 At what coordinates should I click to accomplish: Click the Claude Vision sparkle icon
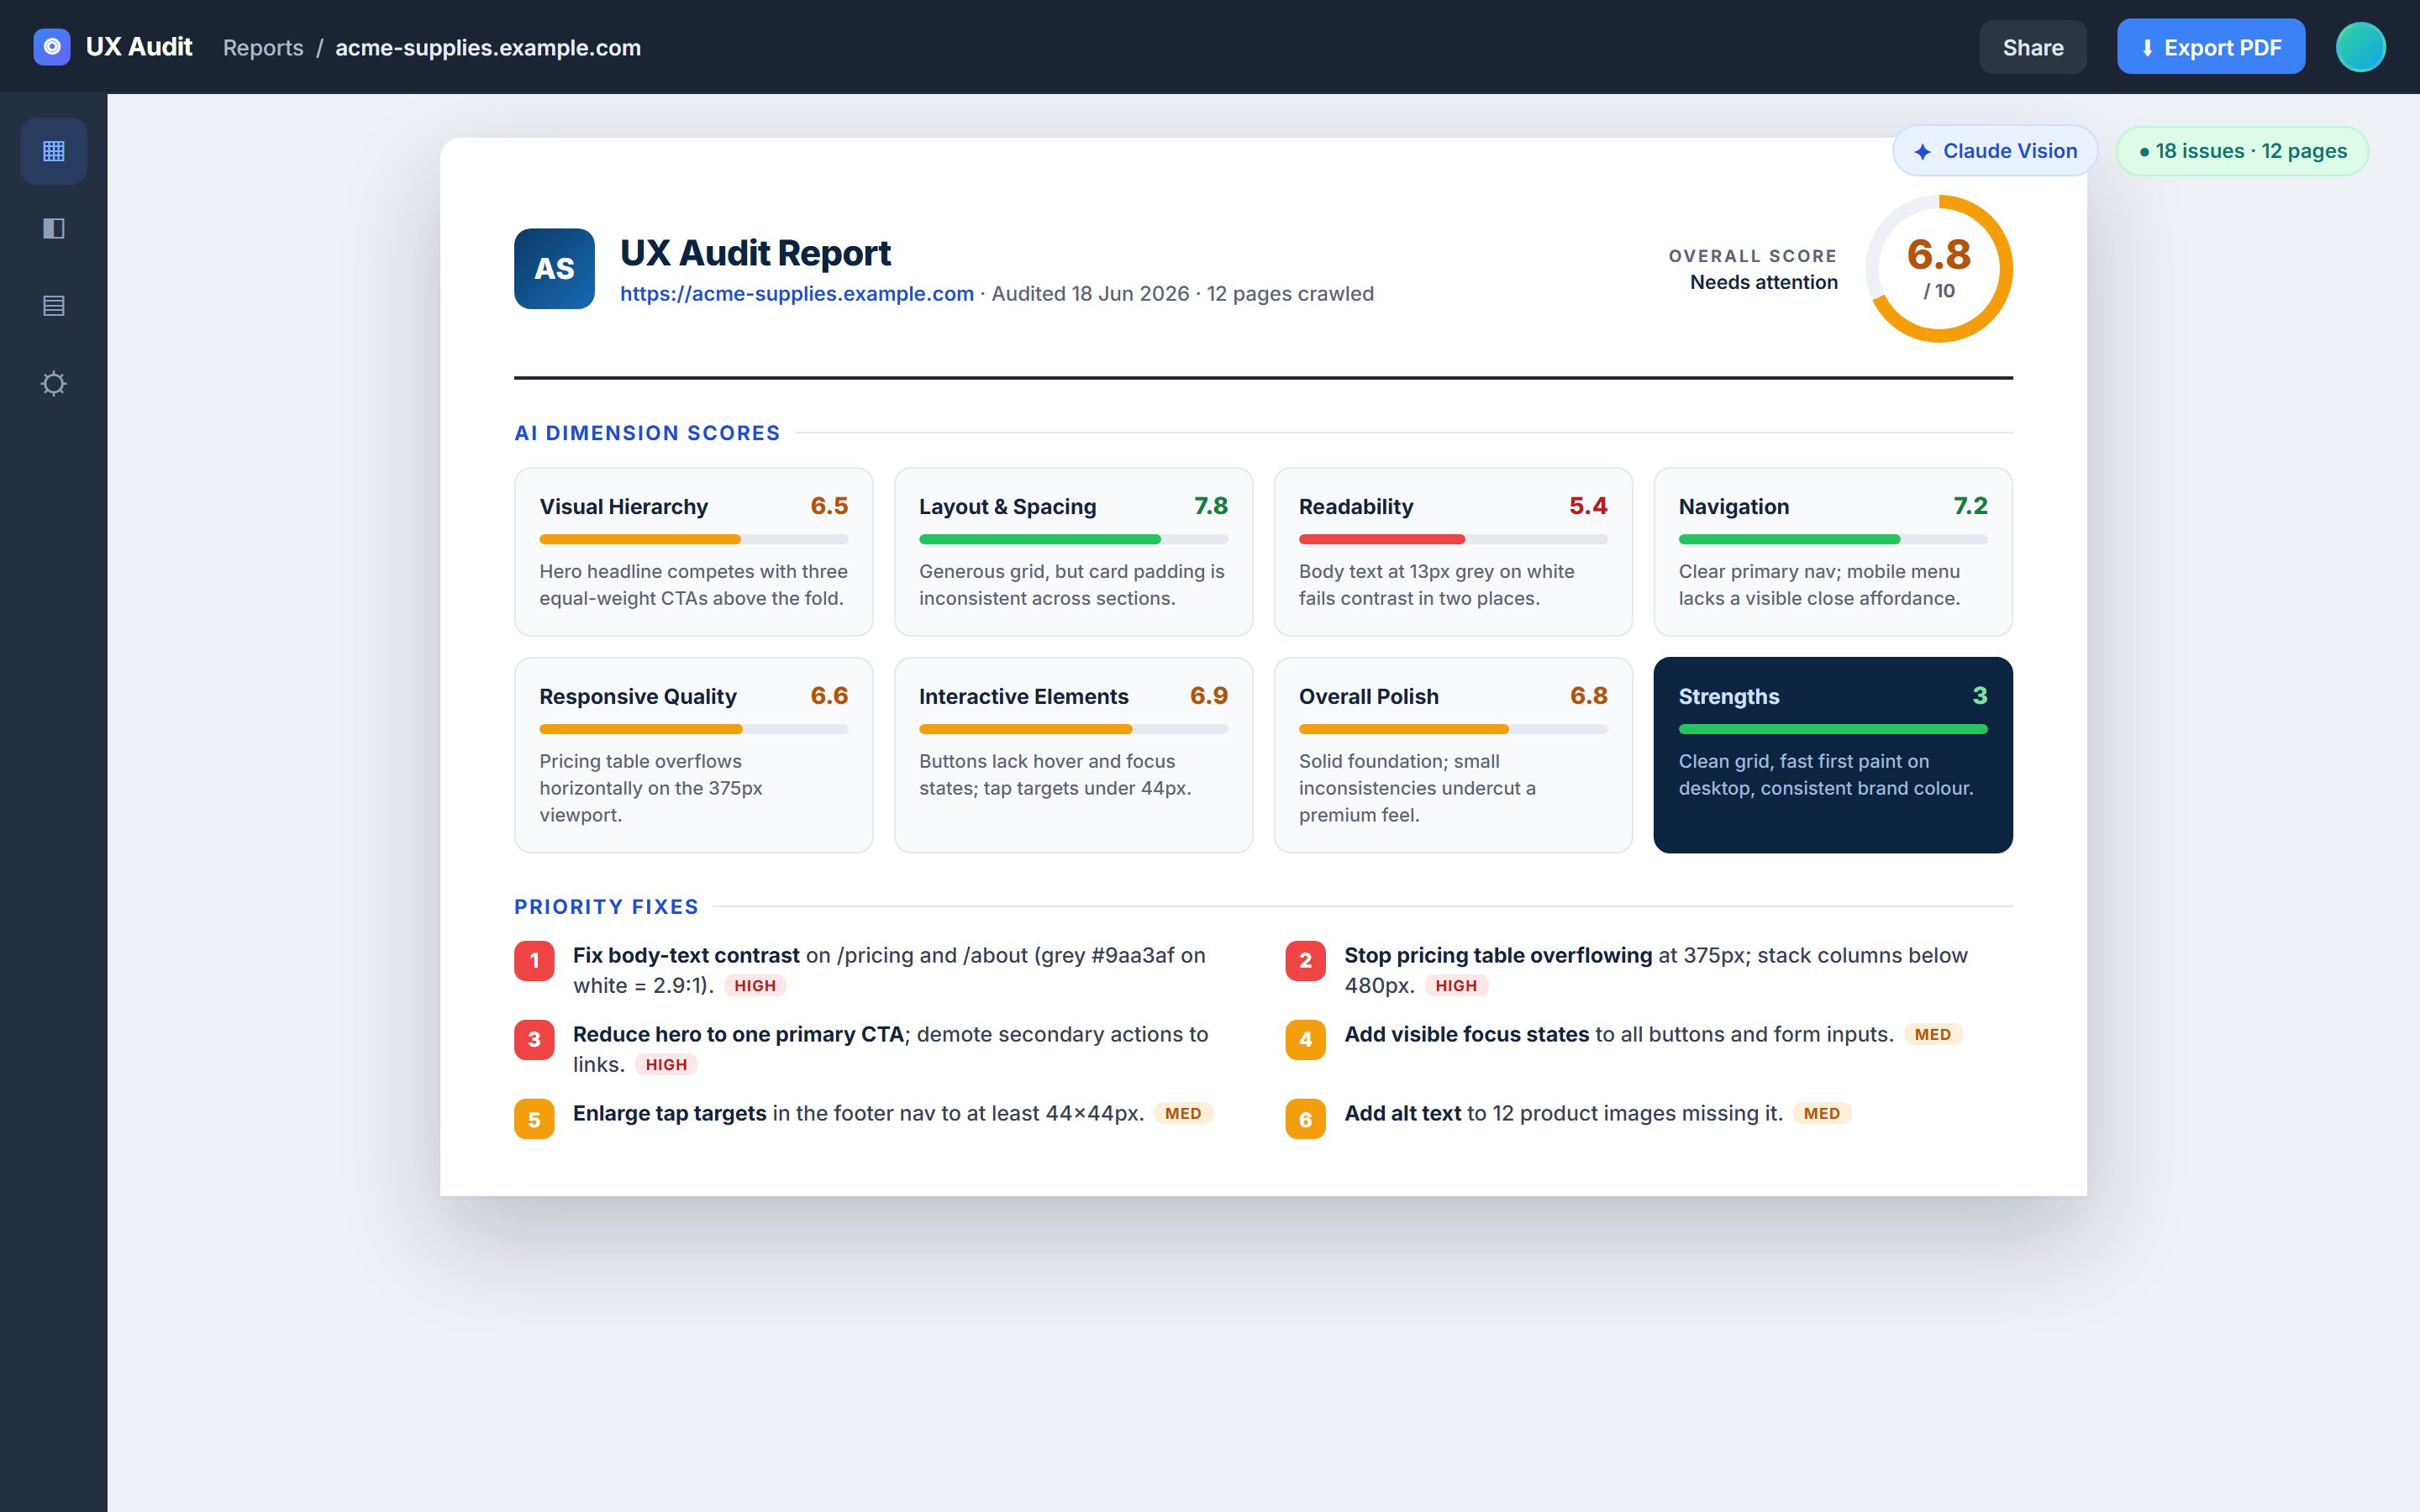pyautogui.click(x=1922, y=152)
